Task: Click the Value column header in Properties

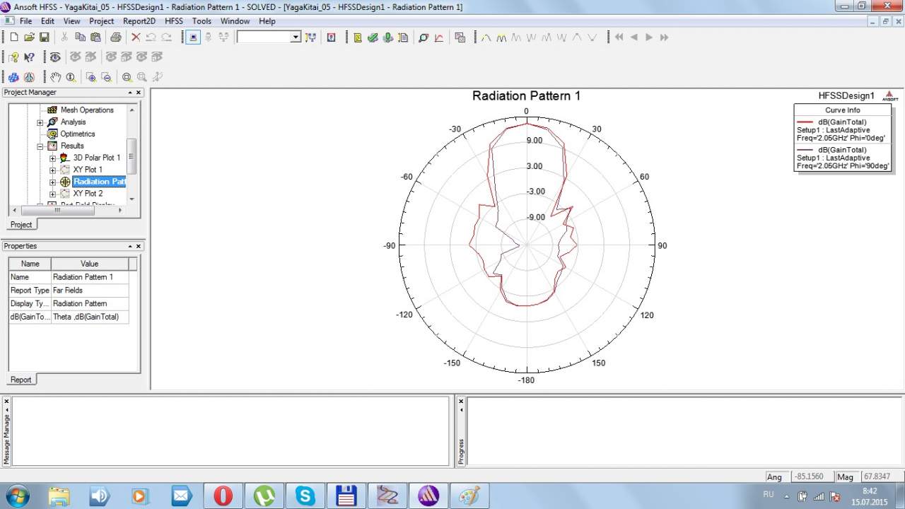Action: click(x=89, y=264)
